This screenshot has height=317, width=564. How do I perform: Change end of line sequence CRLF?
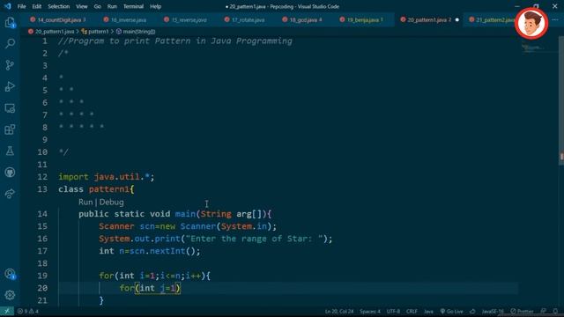tap(412, 311)
